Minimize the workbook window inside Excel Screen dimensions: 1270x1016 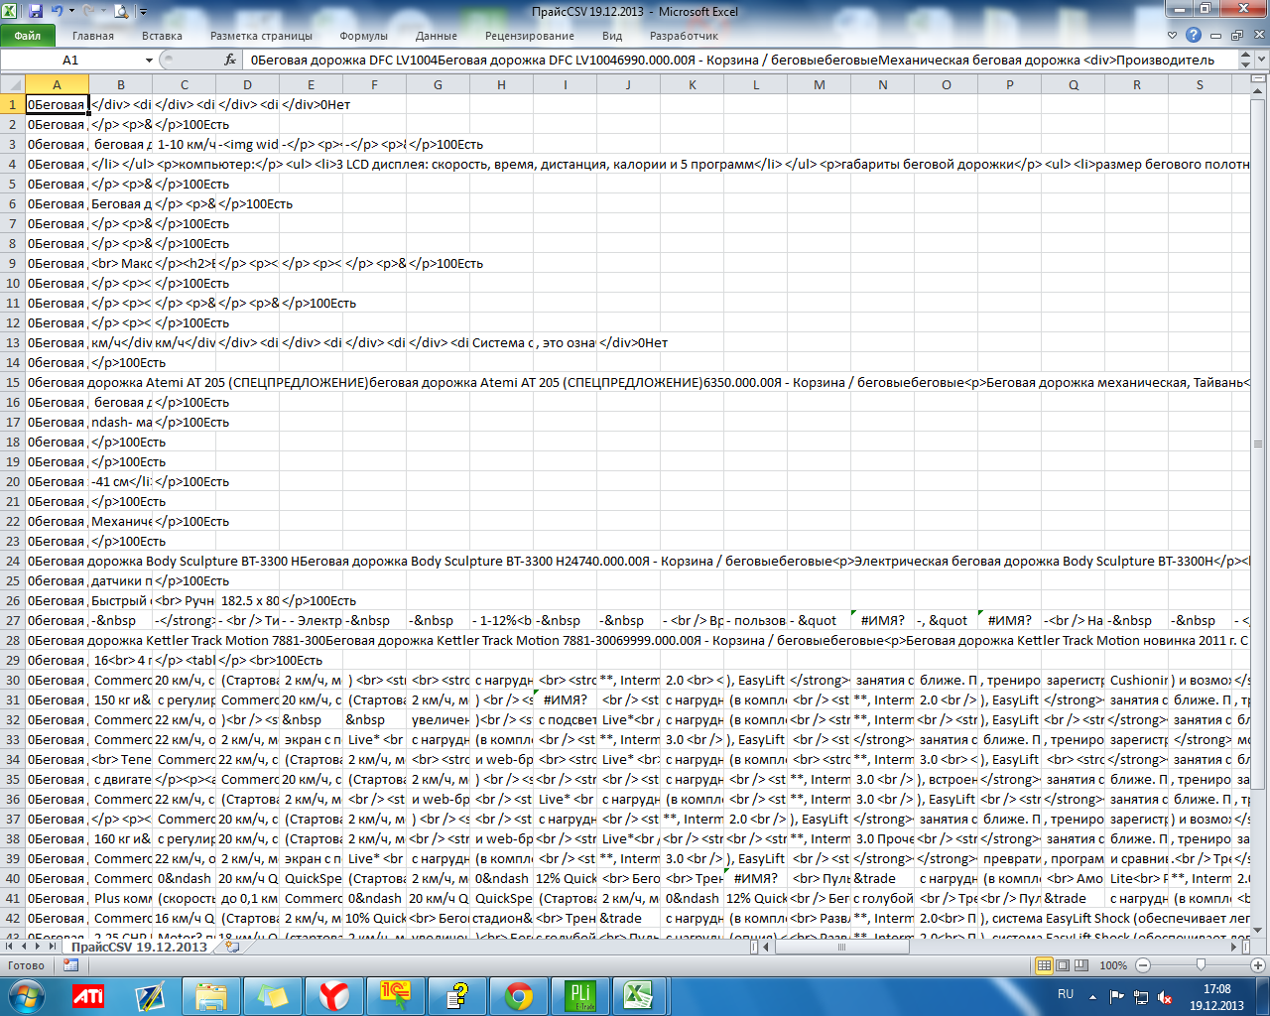point(1216,35)
